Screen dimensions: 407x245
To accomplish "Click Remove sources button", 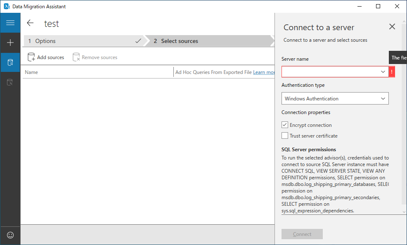I will point(95,57).
